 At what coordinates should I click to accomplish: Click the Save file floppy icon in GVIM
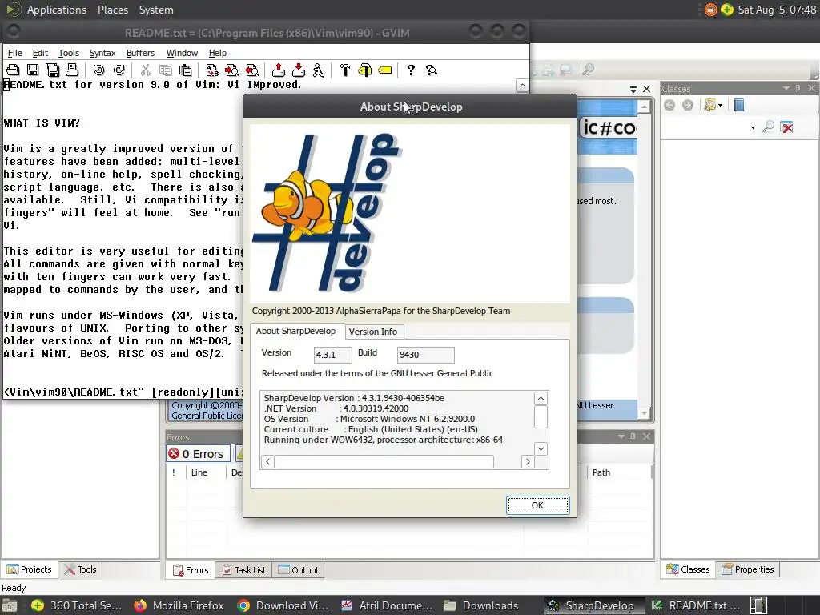(32, 70)
